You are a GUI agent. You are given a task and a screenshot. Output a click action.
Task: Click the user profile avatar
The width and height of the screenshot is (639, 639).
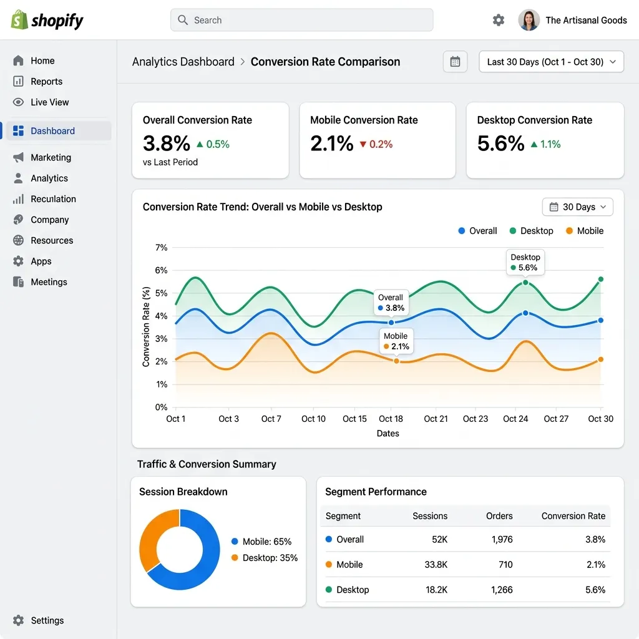(x=529, y=20)
